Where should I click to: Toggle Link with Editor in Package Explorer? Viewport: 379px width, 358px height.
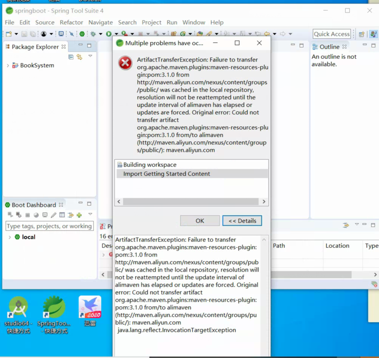[79, 57]
